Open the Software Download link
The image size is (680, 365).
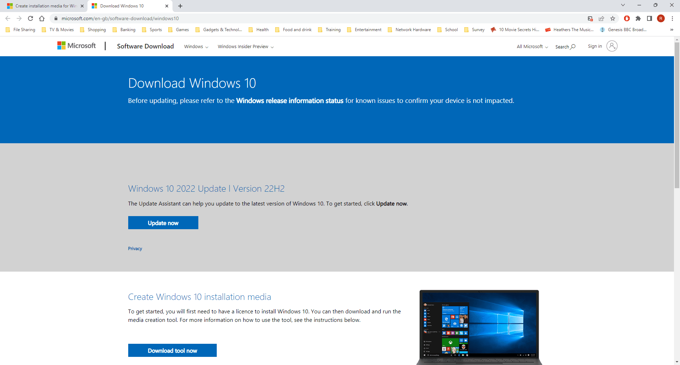145,46
